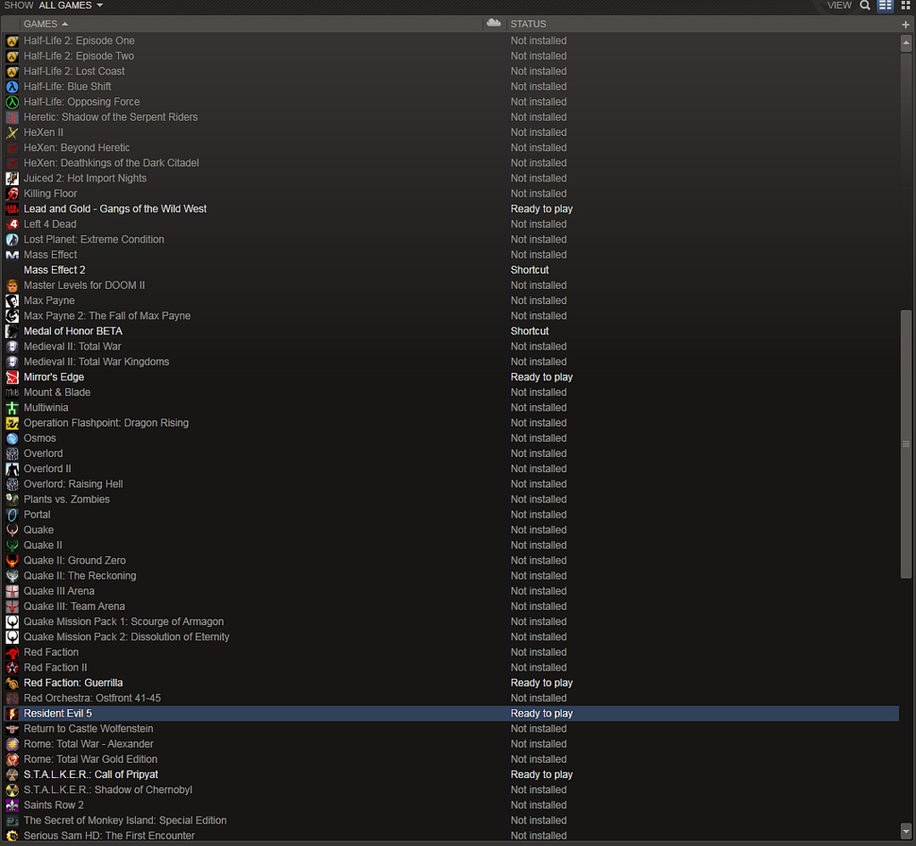Select Max Payne 2: The Fall of Max Payne

(107, 316)
